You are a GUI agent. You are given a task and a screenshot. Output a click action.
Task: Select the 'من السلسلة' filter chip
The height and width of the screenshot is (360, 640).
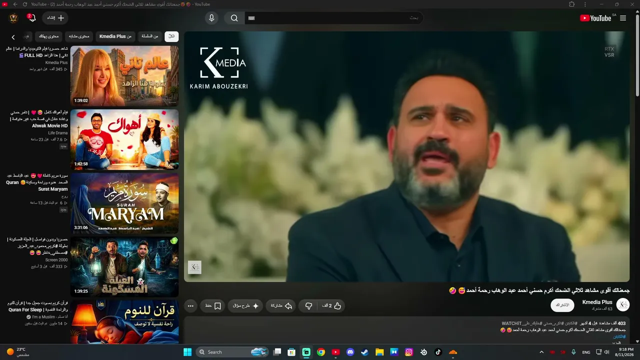point(149,36)
